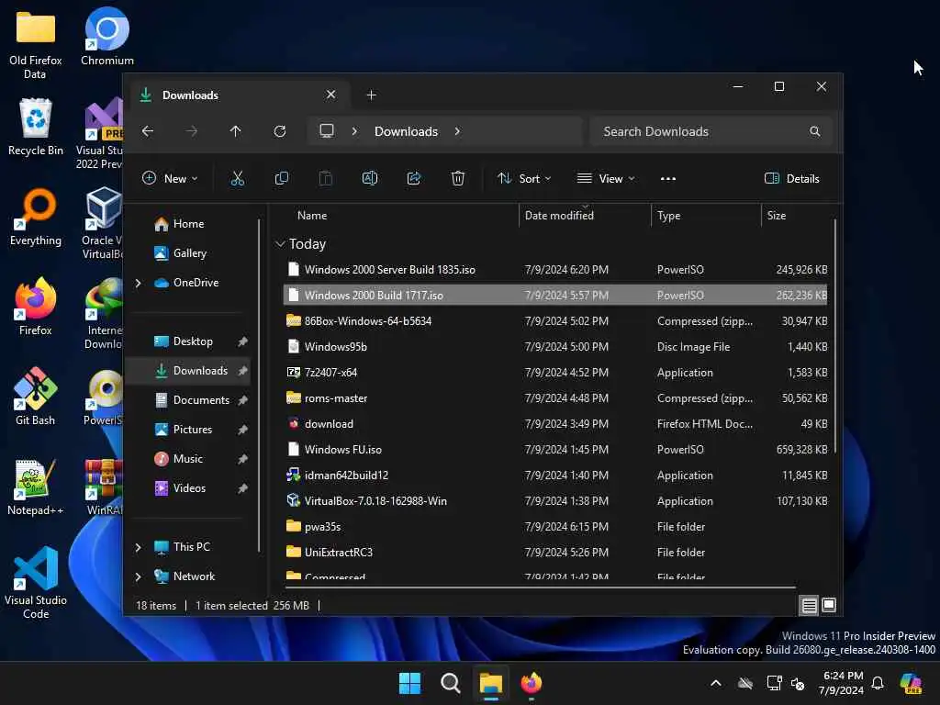940x705 pixels.
Task: Add a new Explorer tab
Action: click(371, 95)
